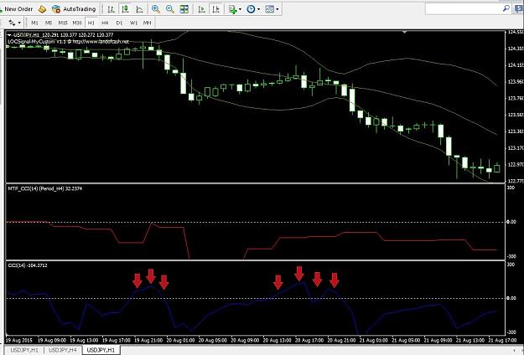Select the W1 timeframe
This screenshot has width=524, height=355.
133,23
